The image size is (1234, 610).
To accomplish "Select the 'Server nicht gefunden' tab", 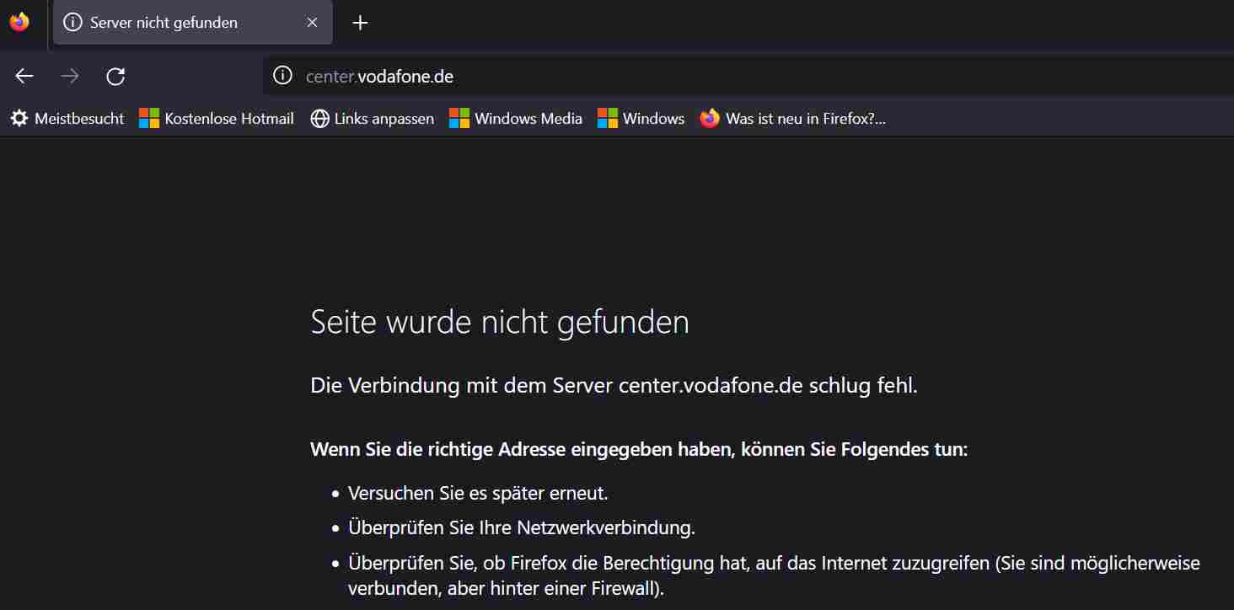I will [193, 23].
